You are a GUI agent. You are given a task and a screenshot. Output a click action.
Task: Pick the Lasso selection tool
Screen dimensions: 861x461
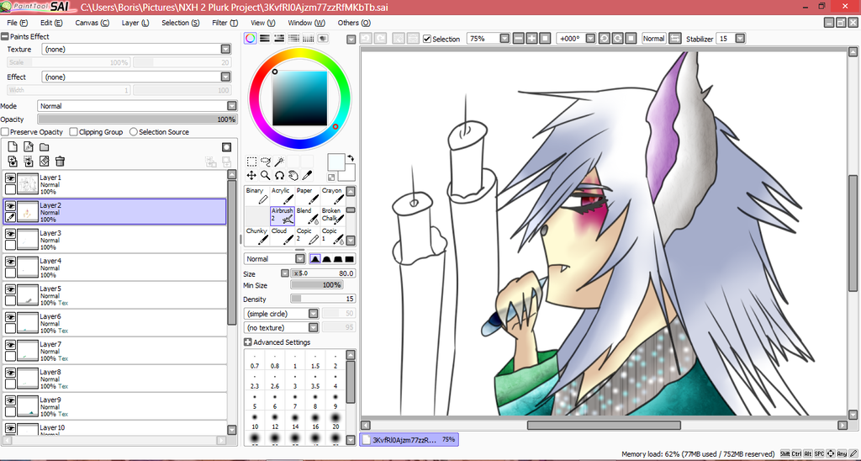[x=266, y=162]
